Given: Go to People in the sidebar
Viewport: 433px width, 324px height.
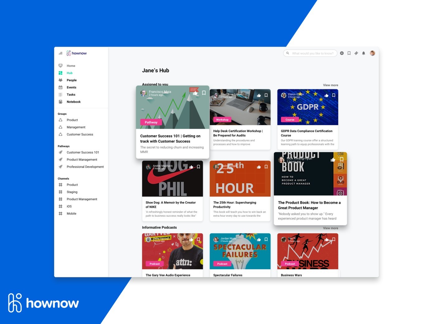Looking at the screenshot, I should [72, 80].
